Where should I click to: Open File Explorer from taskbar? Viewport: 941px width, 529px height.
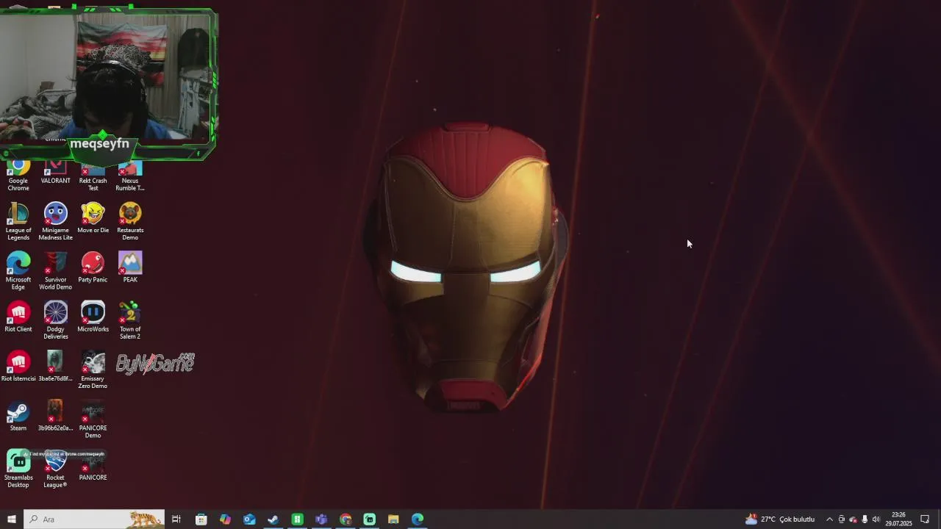click(x=393, y=519)
